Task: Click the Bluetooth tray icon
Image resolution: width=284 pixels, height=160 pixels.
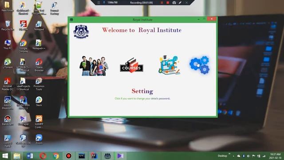Action: tap(244, 156)
